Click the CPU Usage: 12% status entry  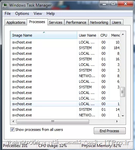(x=52, y=146)
